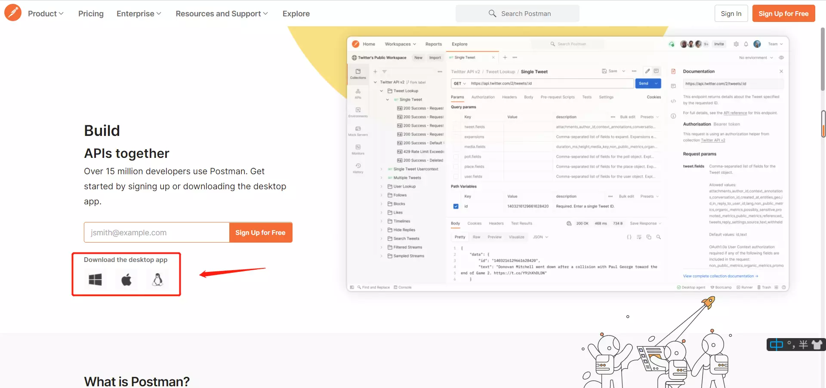Click Sign Up for Free beside the email field

pyautogui.click(x=260, y=232)
